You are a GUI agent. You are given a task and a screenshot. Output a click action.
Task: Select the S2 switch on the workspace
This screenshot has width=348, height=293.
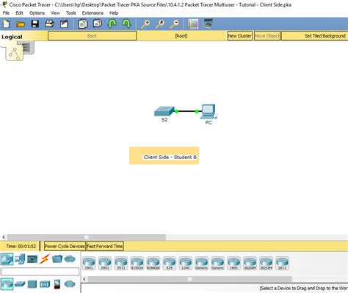(x=164, y=111)
